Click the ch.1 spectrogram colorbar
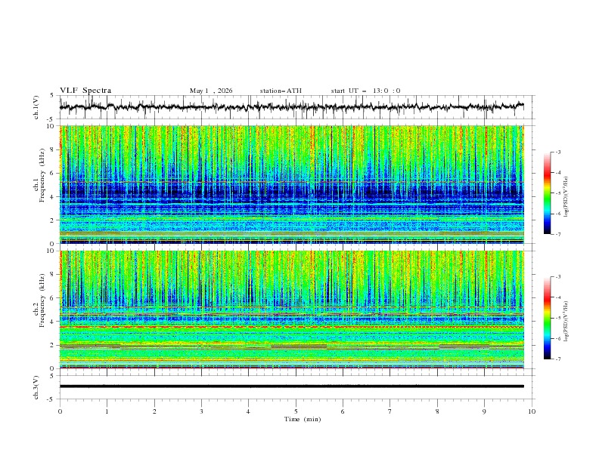Screen dimensions: 599x462 coord(547,193)
